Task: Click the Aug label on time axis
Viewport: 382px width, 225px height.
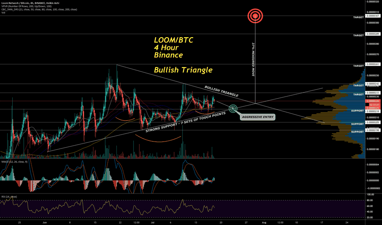Action: [x=264, y=222]
